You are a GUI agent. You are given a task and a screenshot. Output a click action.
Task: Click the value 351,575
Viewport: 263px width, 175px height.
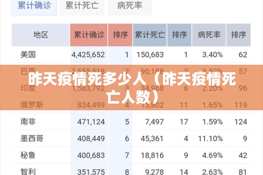(x=91, y=172)
